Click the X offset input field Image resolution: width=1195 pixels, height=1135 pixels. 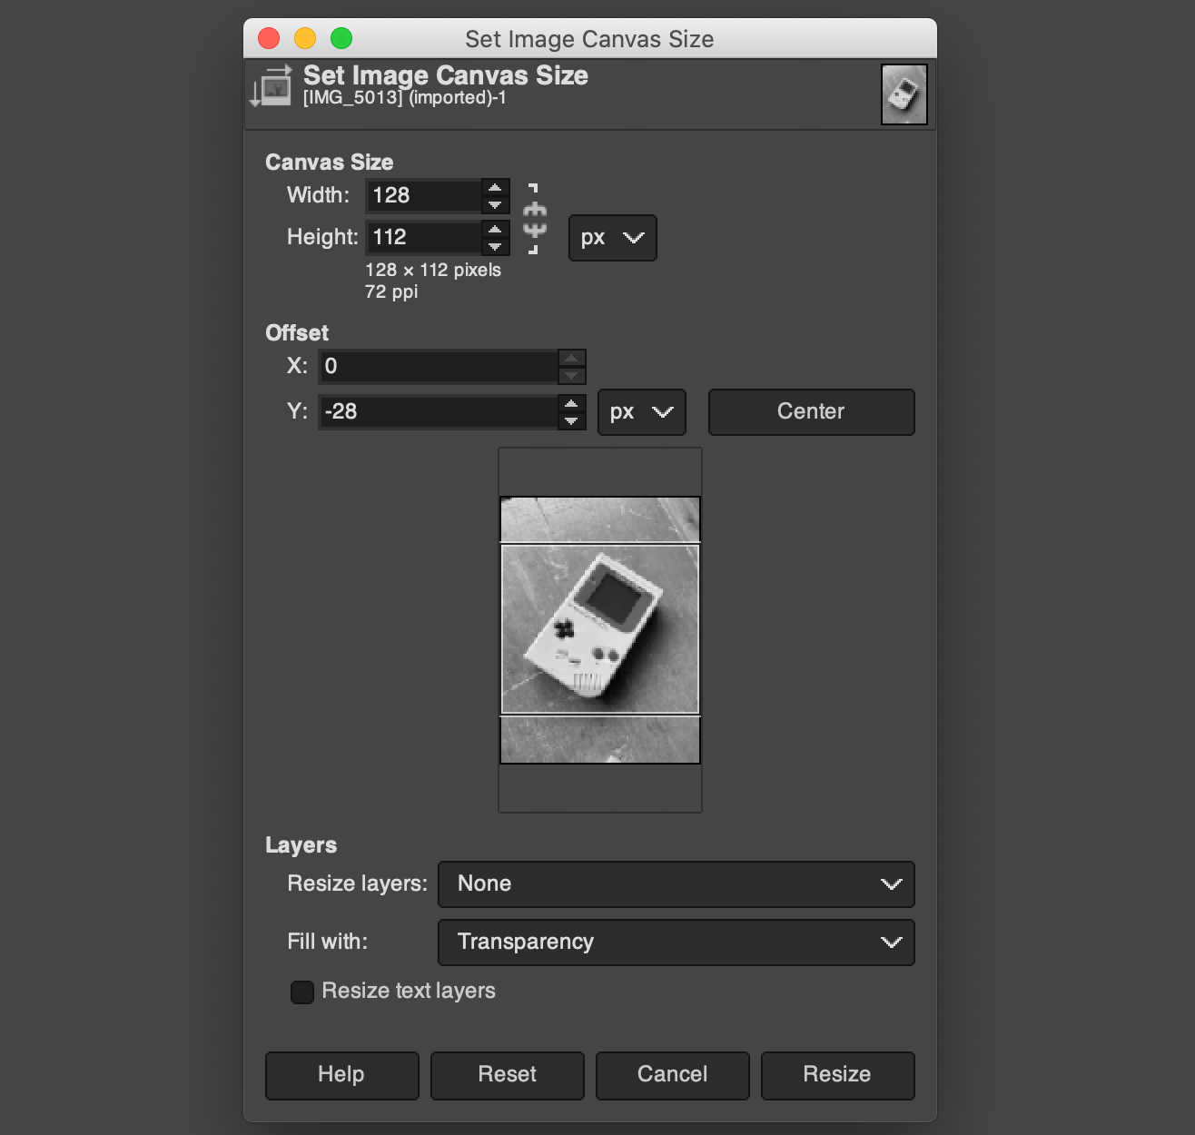[x=438, y=367]
